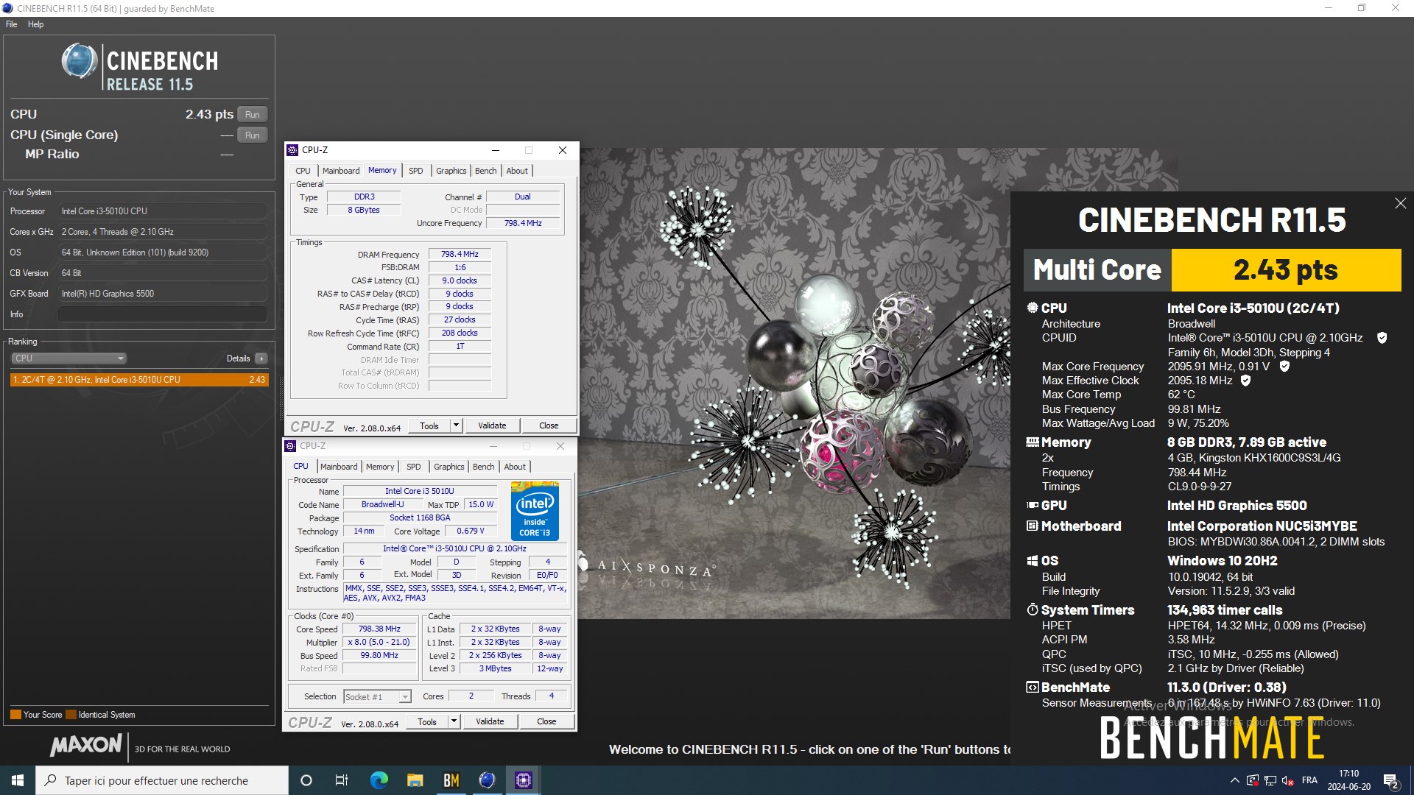
Task: Open Mainboard tab in lower CPU-Z
Action: pyautogui.click(x=339, y=467)
